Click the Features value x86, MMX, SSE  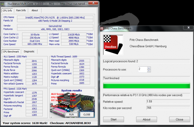[x=55, y=29]
